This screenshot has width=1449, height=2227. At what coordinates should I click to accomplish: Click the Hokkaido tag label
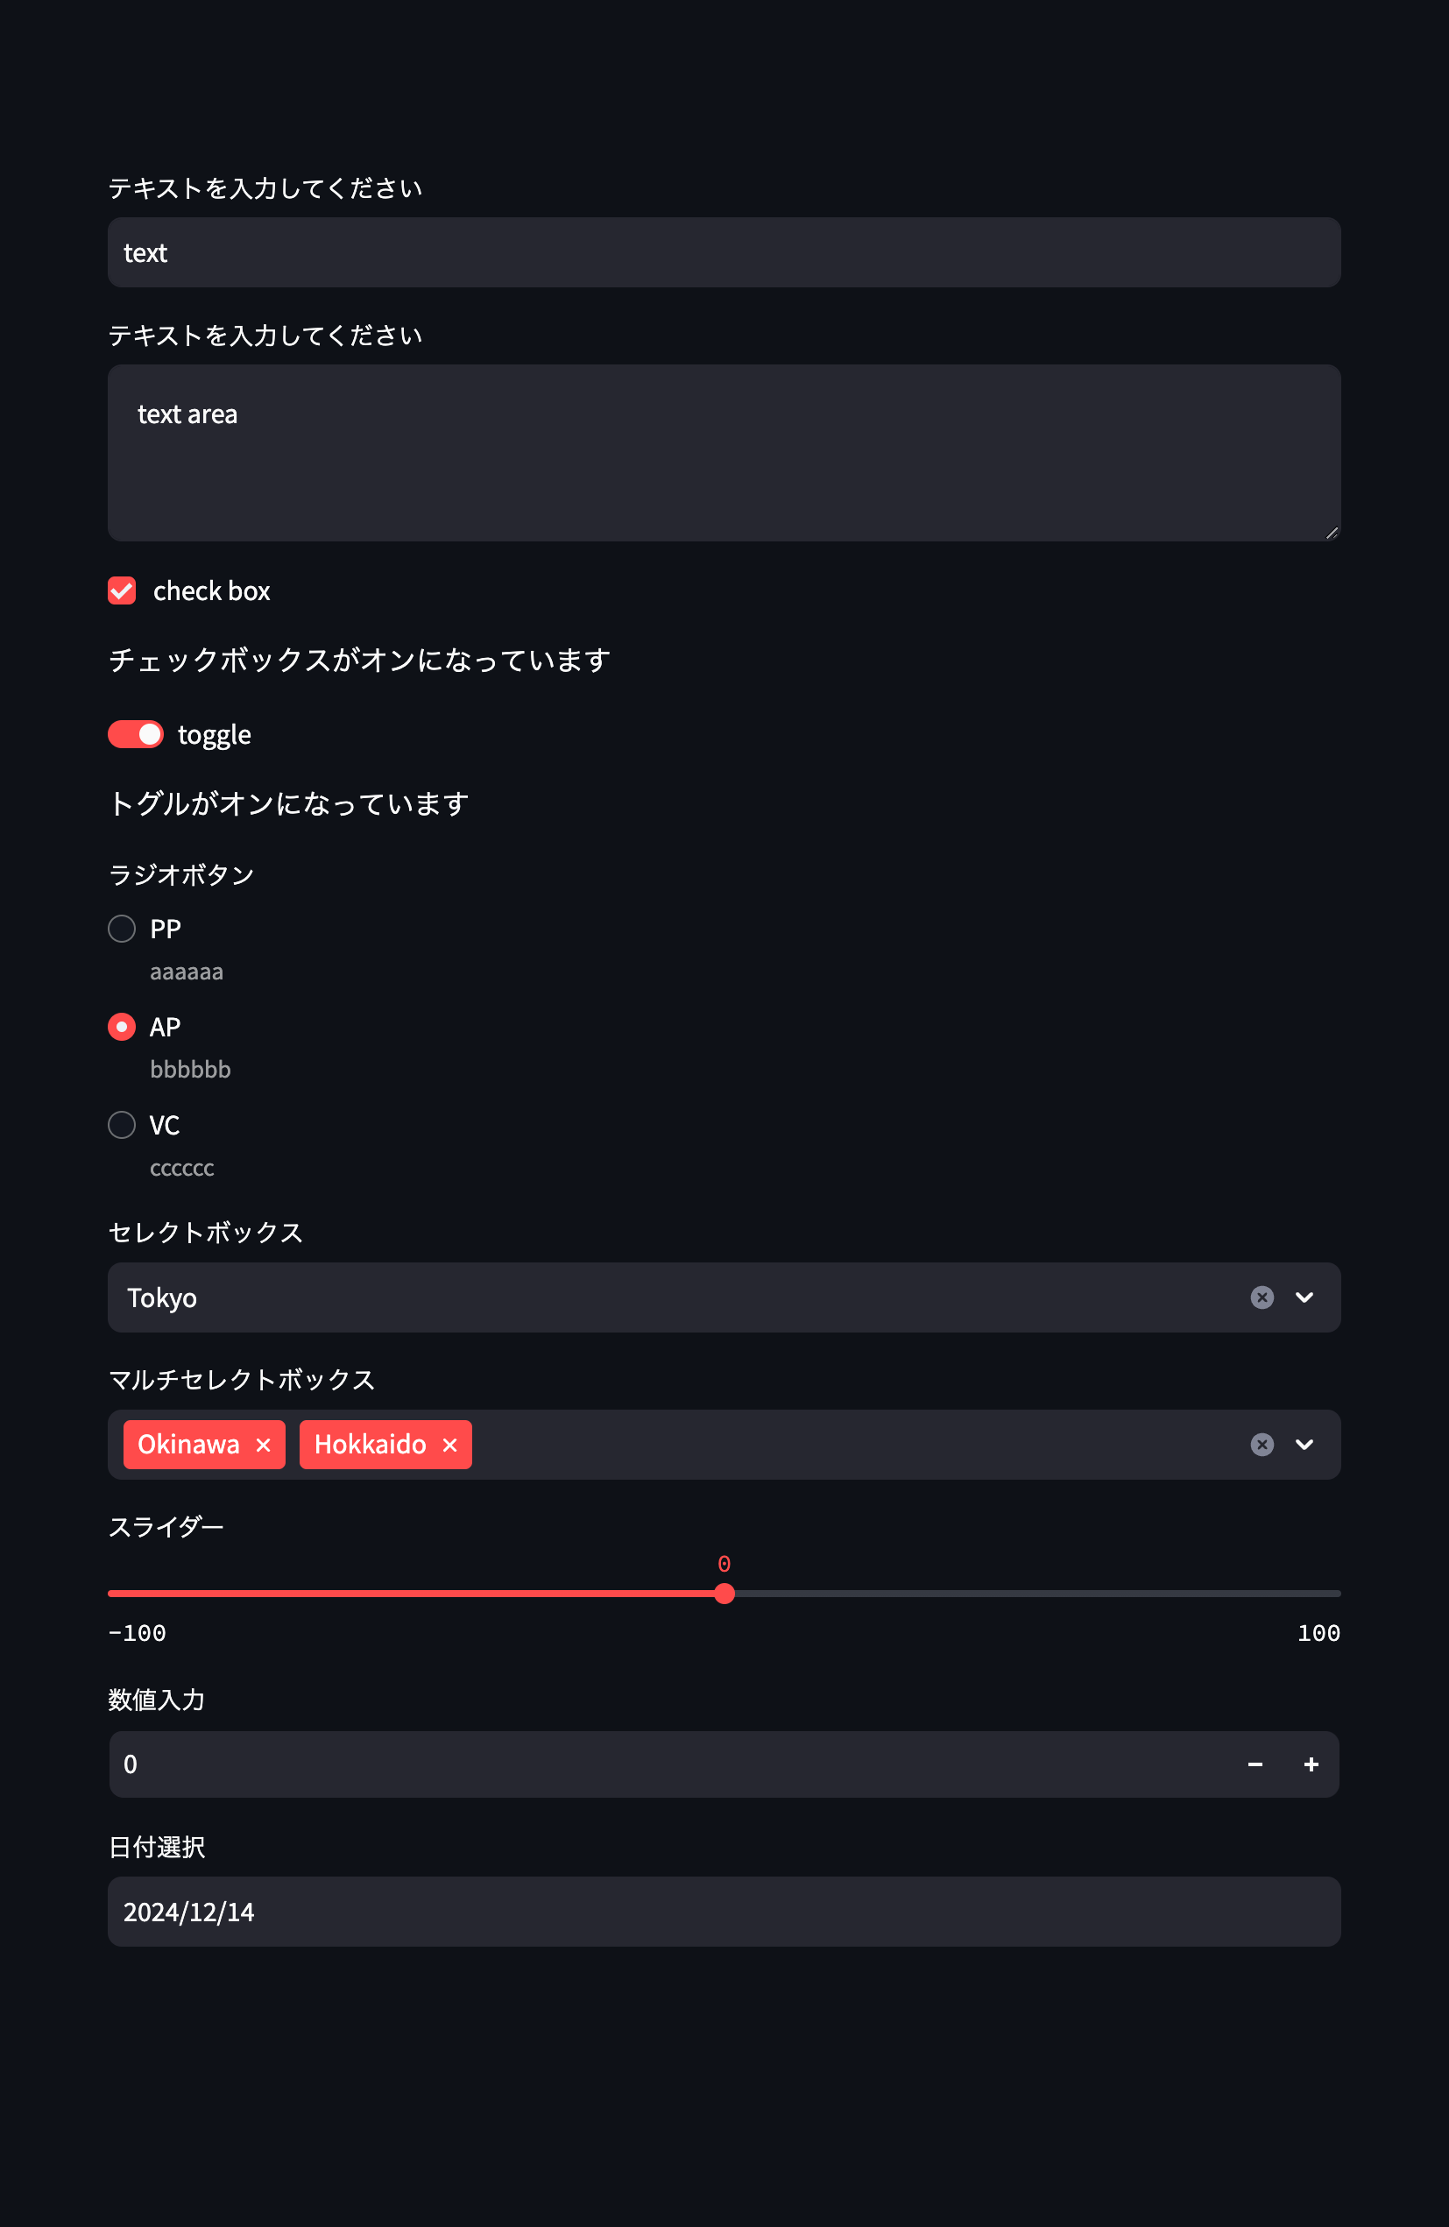371,1444
